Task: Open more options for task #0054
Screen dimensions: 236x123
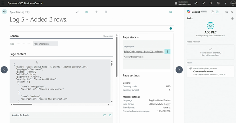Action: pyautogui.click(x=230, y=69)
